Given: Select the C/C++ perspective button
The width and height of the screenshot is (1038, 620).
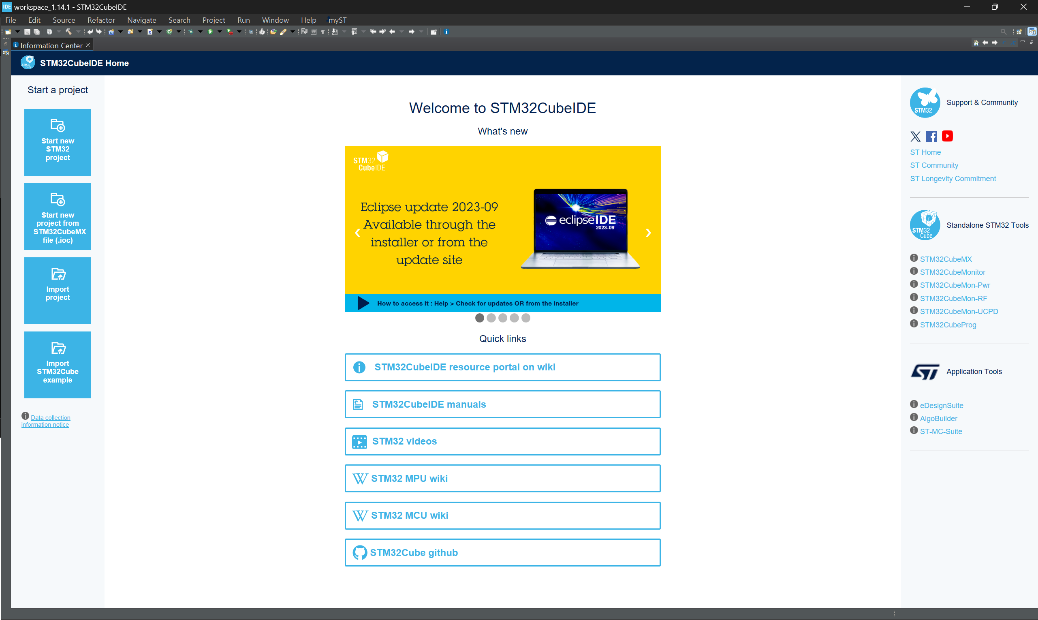Looking at the screenshot, I should coord(1032,32).
